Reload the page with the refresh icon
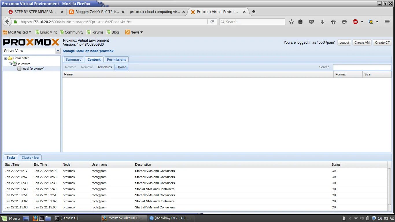The image size is (395, 222). tap(212, 22)
